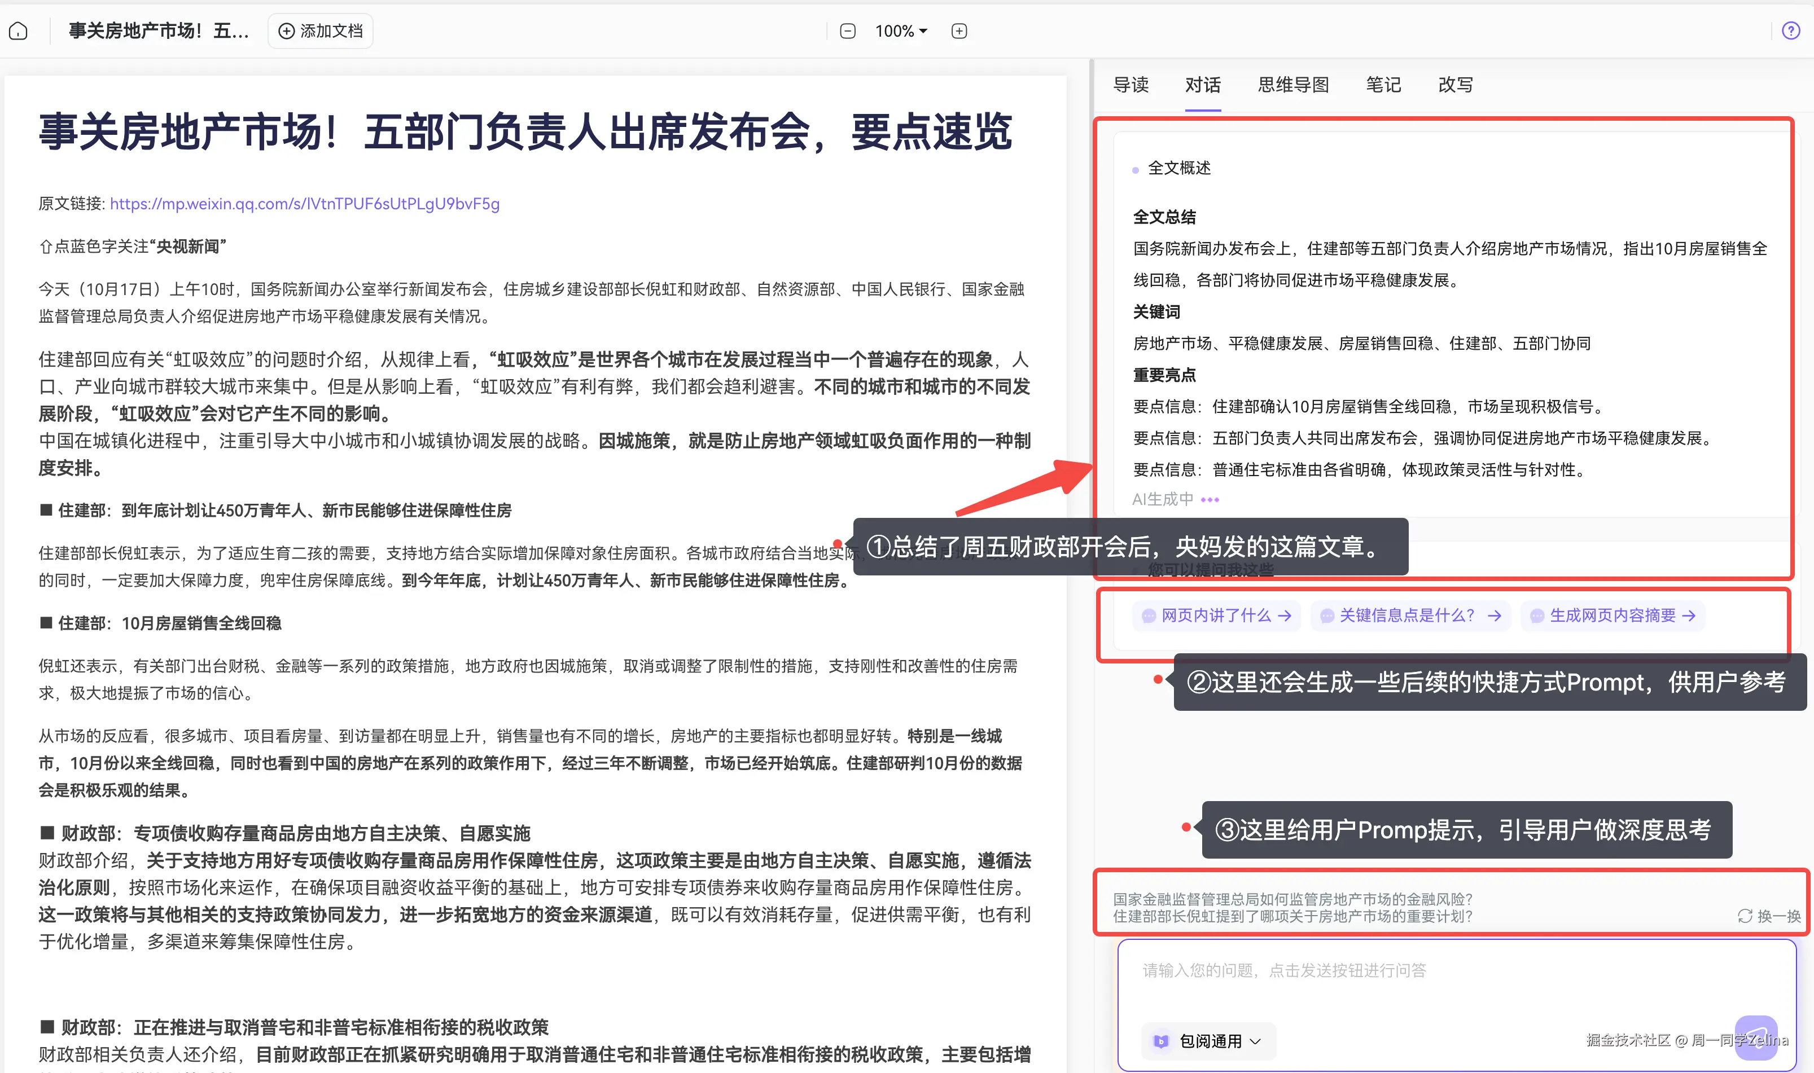Click the home icon in the top-left corner
The image size is (1814, 1073).
(x=18, y=30)
